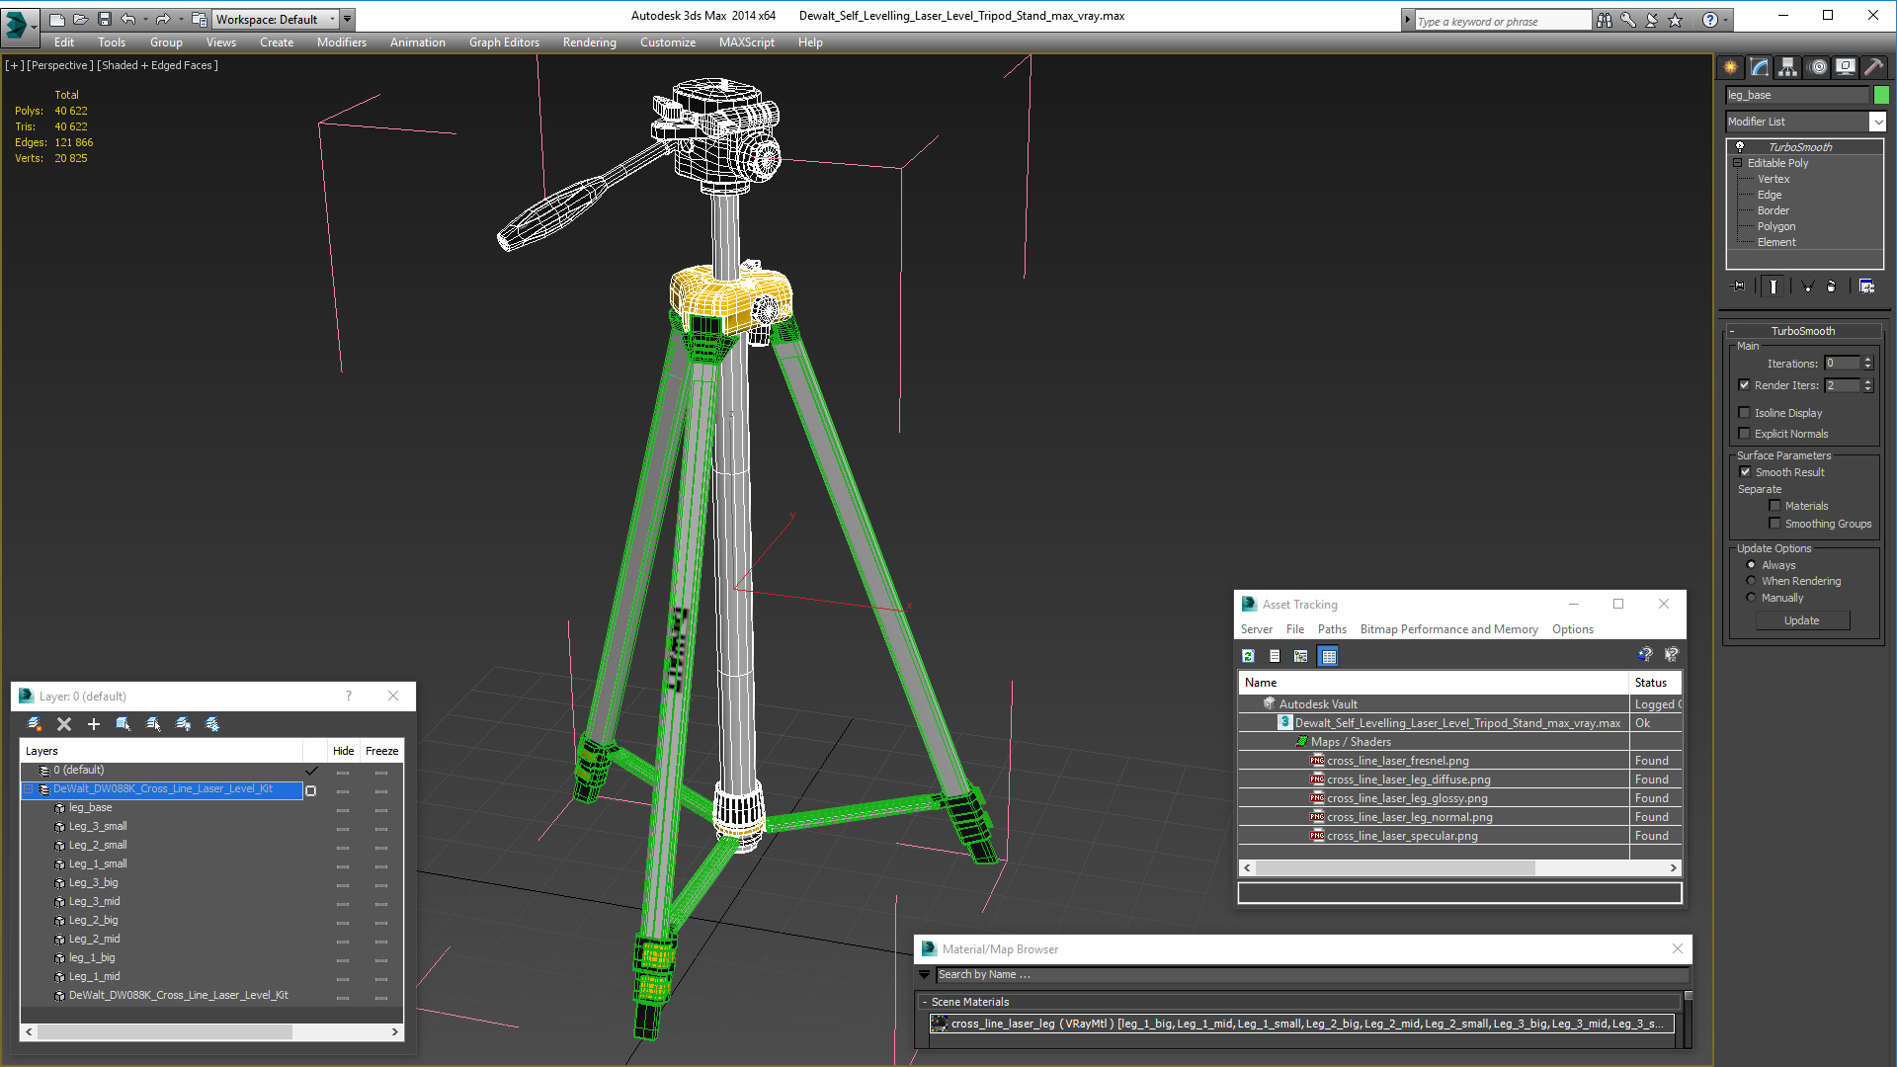Open Configure Modifier Sets button
Screen dimensions: 1897x1067
pyautogui.click(x=1866, y=287)
